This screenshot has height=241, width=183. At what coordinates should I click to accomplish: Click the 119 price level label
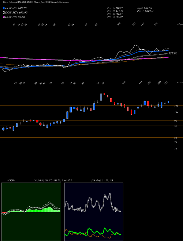[176, 106]
